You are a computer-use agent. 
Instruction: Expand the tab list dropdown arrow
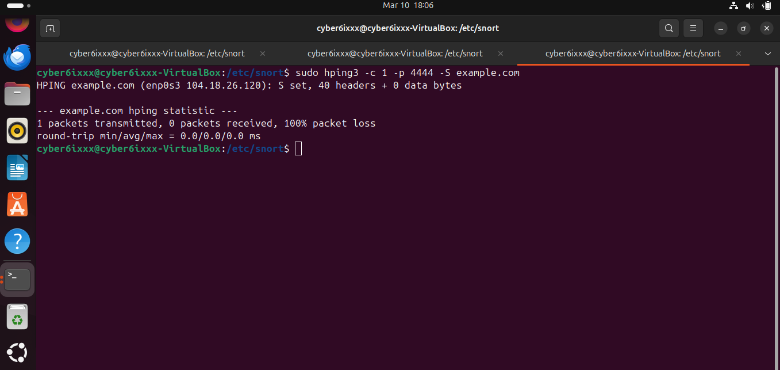pos(767,54)
